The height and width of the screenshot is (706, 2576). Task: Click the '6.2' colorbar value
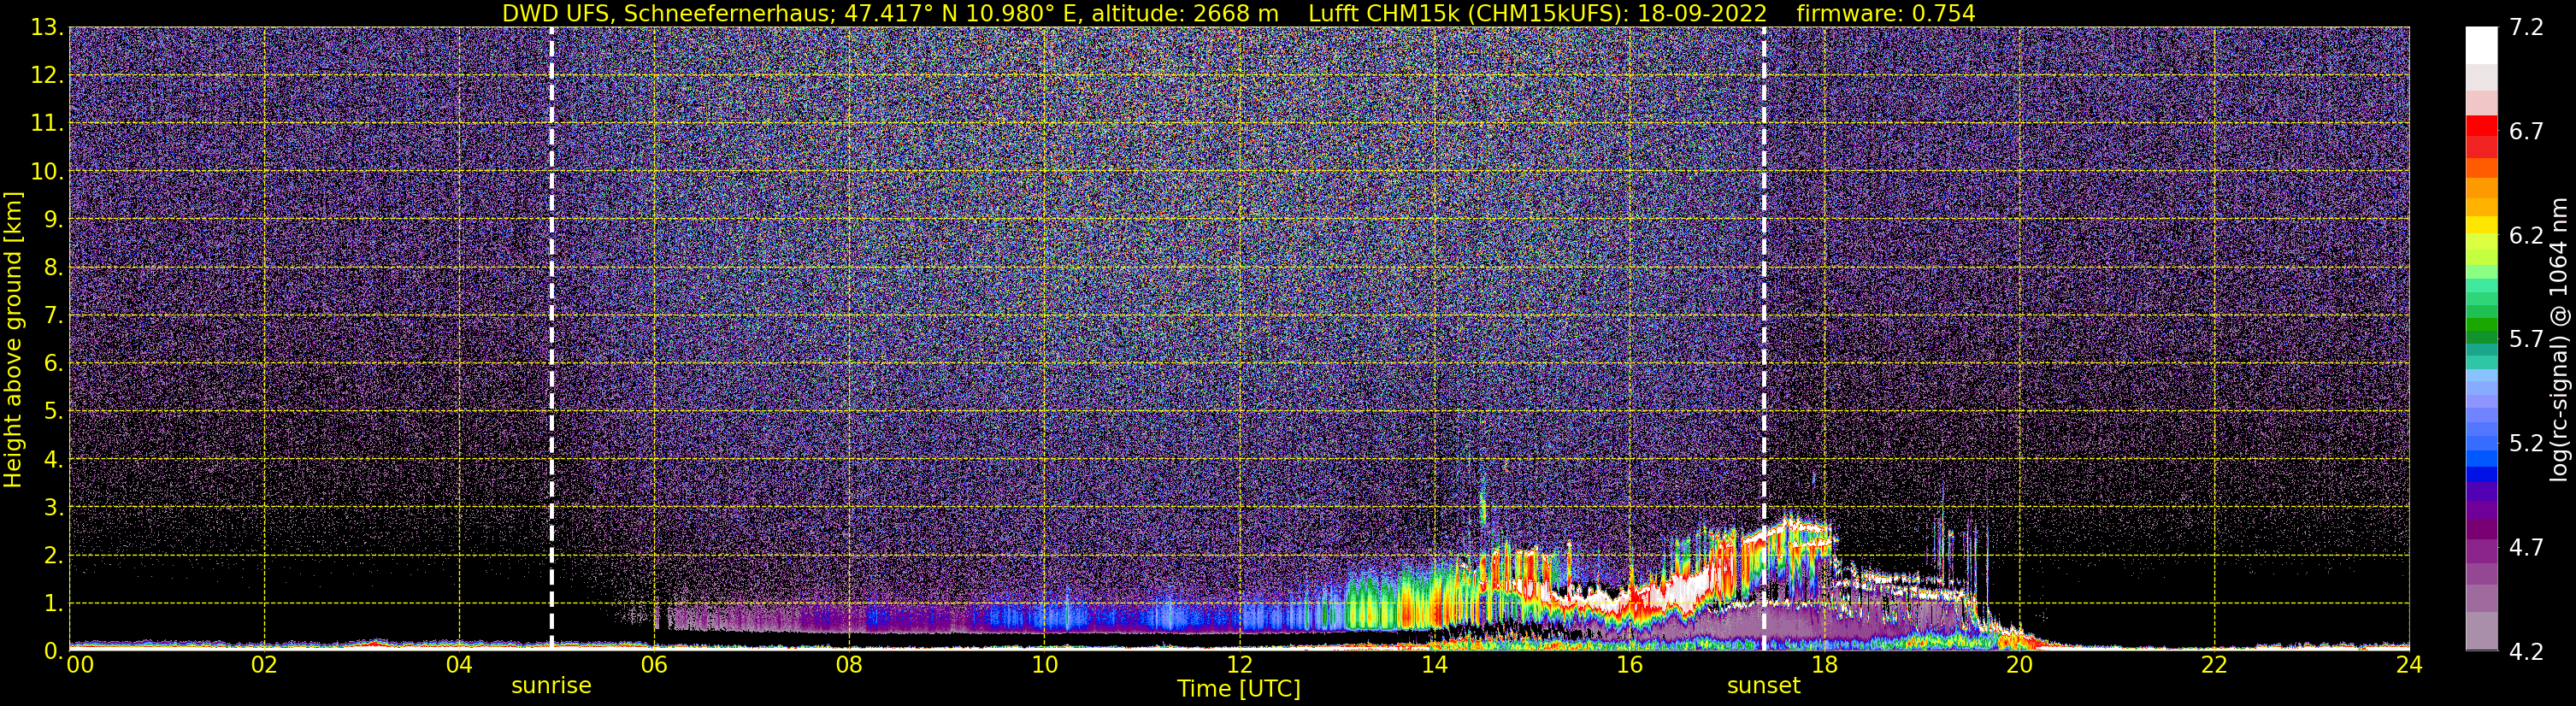pos(2526,236)
